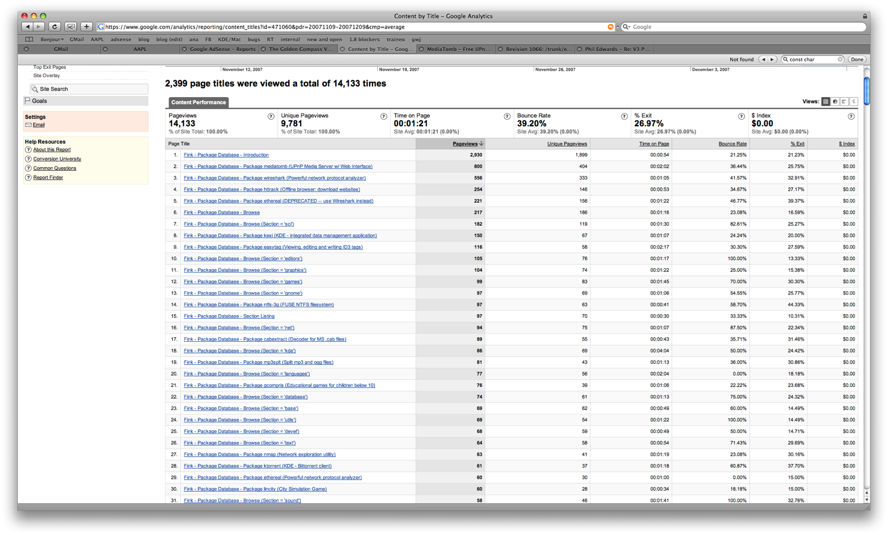Viewport: 888px width, 535px height.
Task: Click the December 3, 2007 timeline label
Action: click(711, 70)
